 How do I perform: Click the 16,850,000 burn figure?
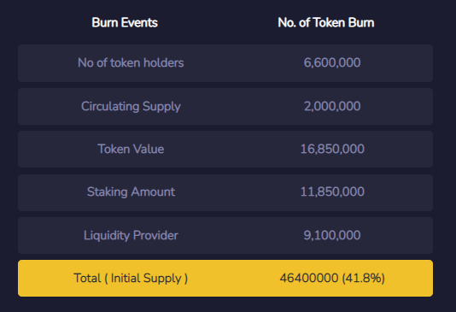(332, 149)
